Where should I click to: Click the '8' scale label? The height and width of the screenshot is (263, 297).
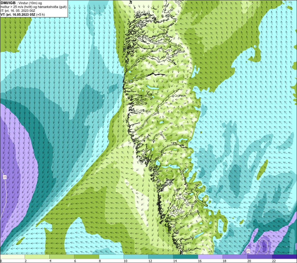(x=100, y=261)
